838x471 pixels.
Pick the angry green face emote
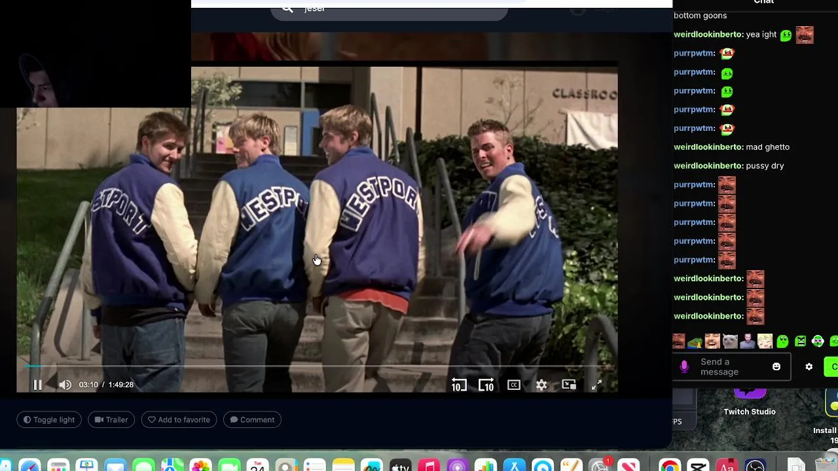pos(800,341)
